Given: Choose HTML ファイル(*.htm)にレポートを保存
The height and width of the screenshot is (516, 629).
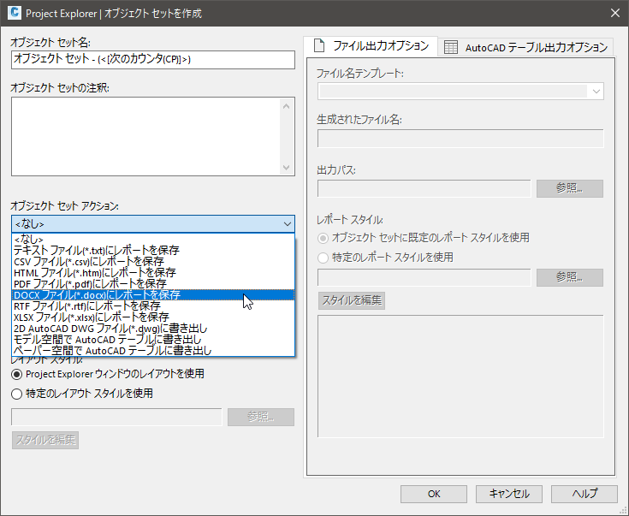Looking at the screenshot, I should (x=153, y=272).
